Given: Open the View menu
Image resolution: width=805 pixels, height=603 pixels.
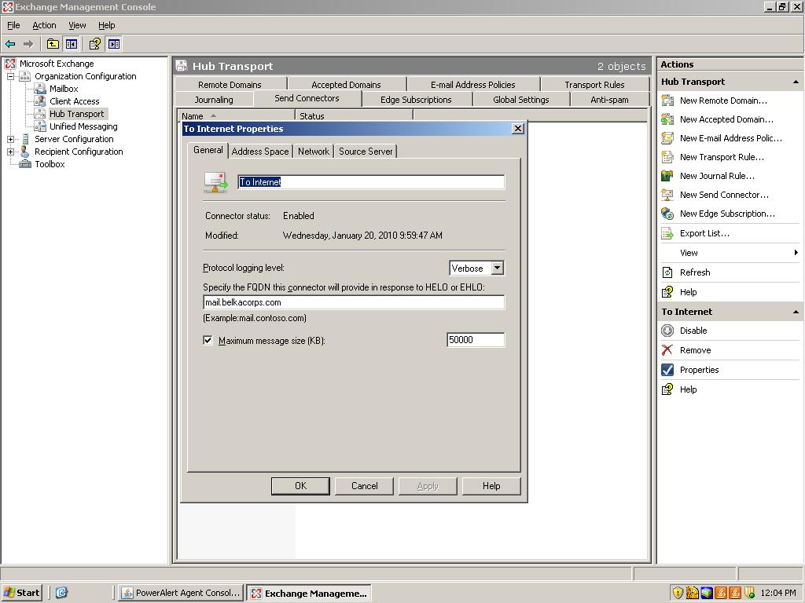Looking at the screenshot, I should 77,25.
